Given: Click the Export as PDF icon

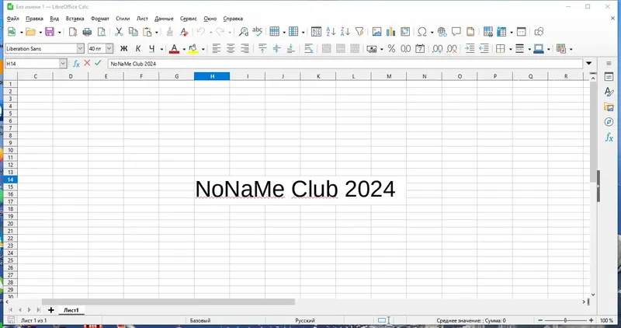Looking at the screenshot, I should [x=73, y=32].
